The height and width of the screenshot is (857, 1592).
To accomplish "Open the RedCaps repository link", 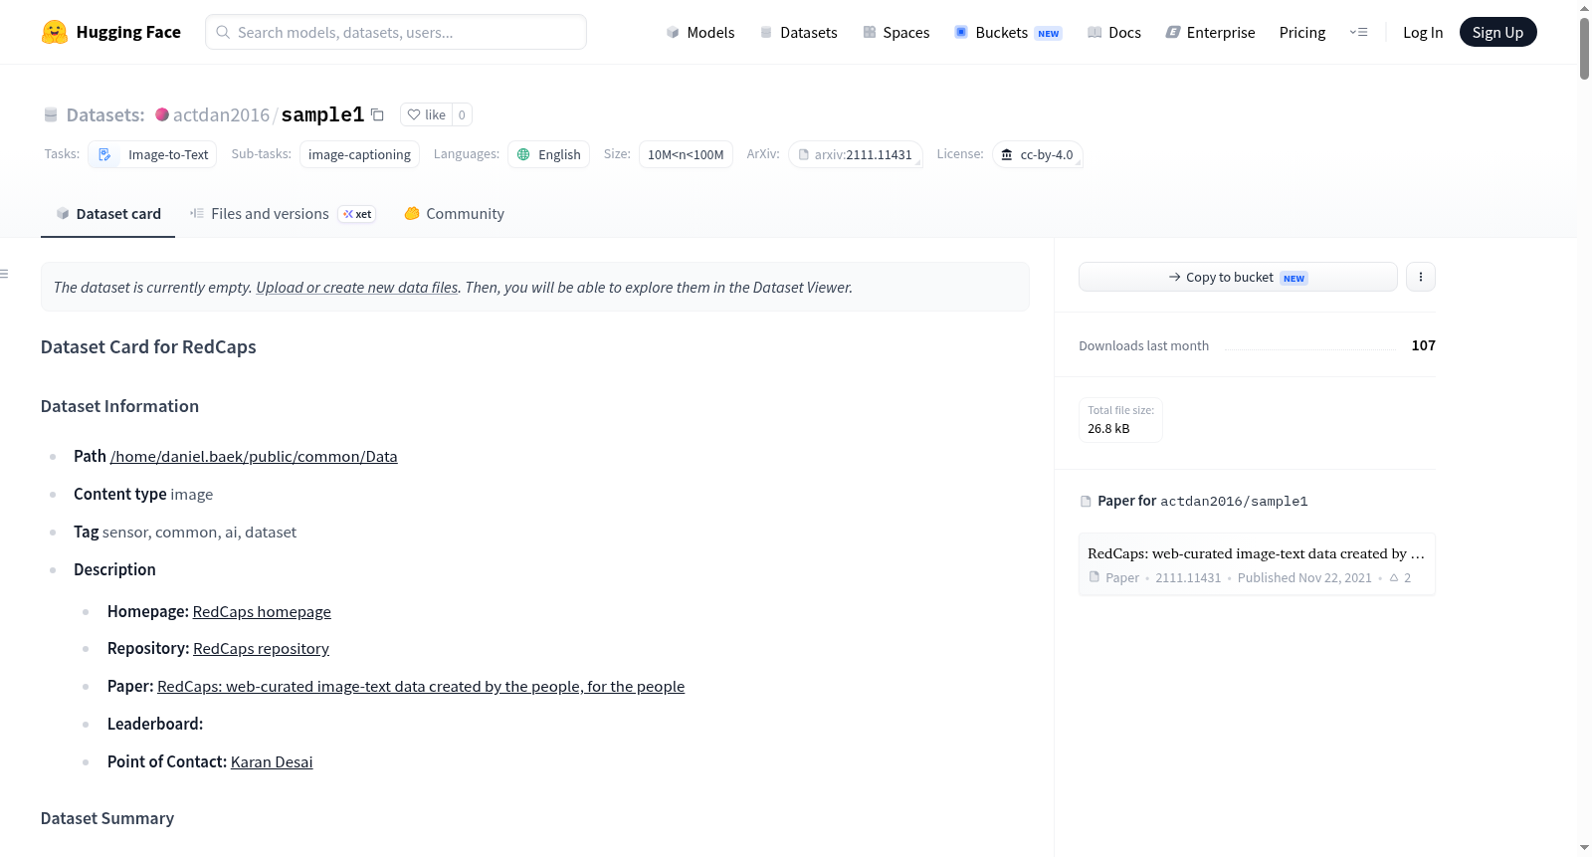I will (261, 648).
